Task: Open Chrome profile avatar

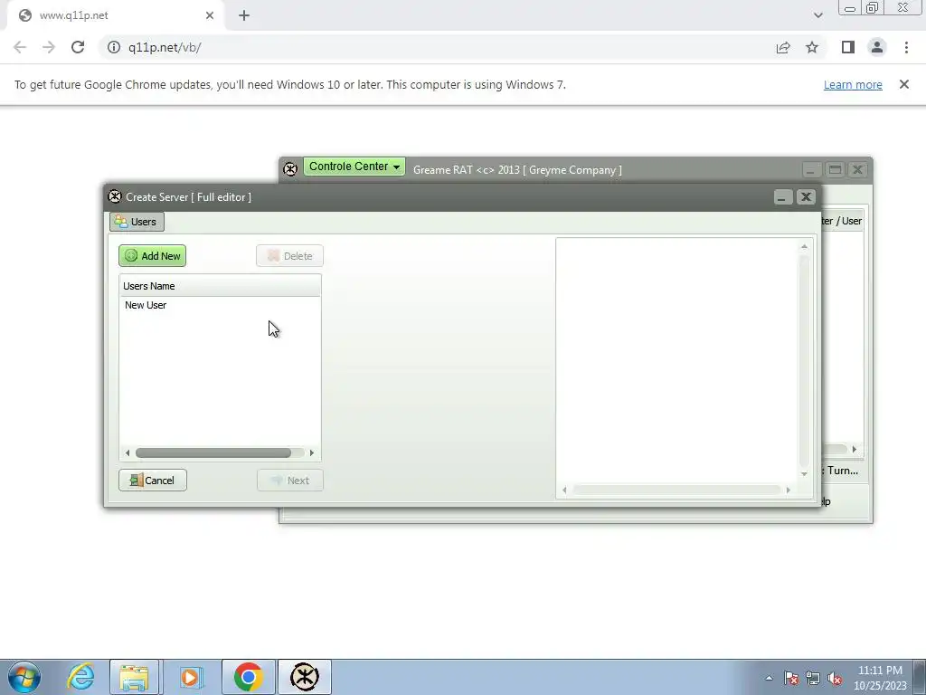Action: (x=877, y=47)
